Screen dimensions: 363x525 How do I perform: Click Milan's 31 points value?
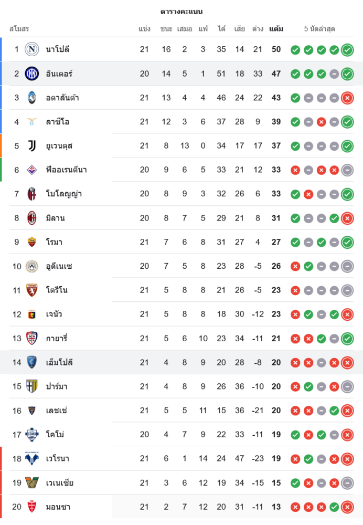[276, 218]
